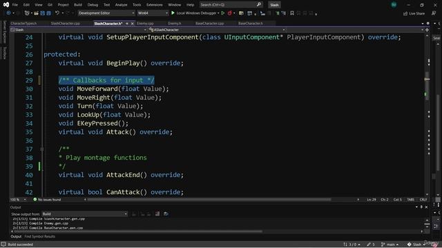Switch to the Enemy.cpp tab
Screen dimensions: 442x248
[145, 23]
